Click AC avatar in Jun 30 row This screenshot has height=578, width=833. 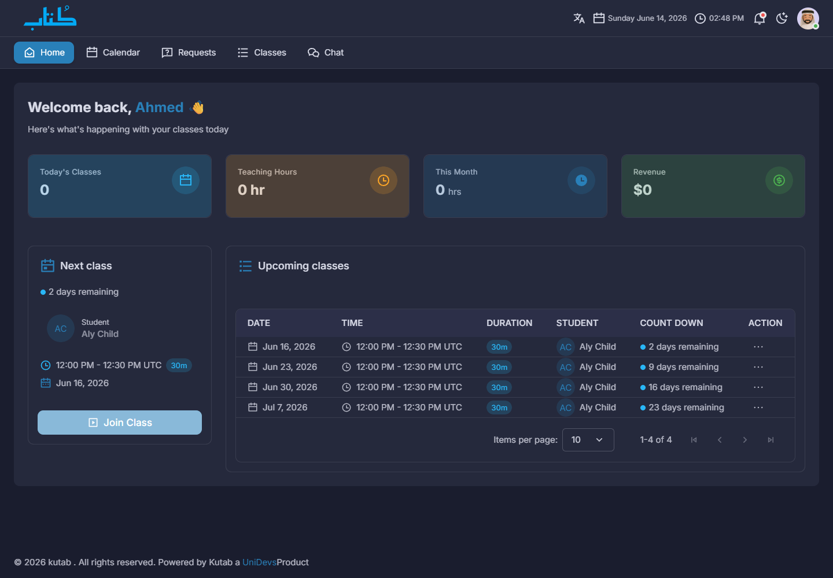point(566,387)
